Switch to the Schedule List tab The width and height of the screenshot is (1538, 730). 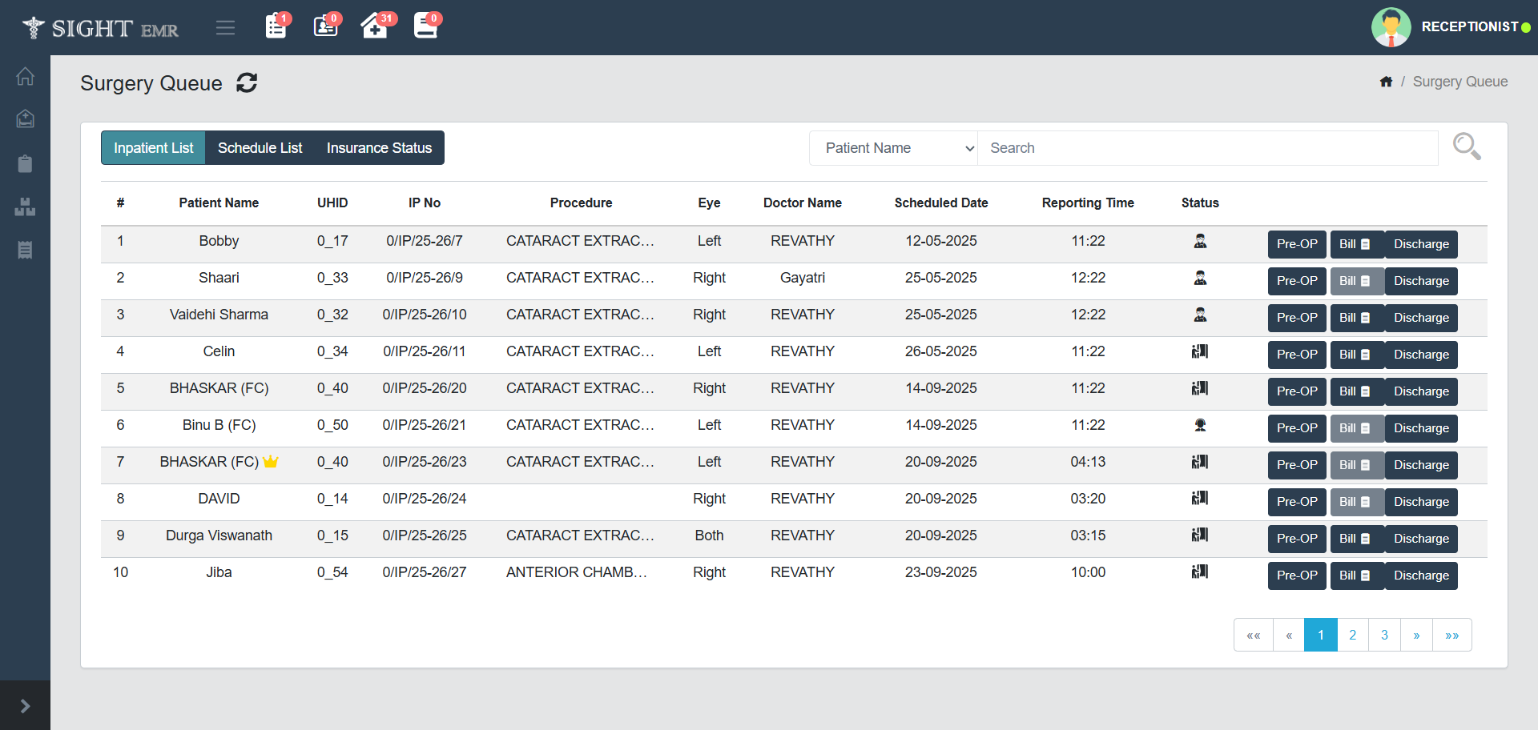[260, 148]
